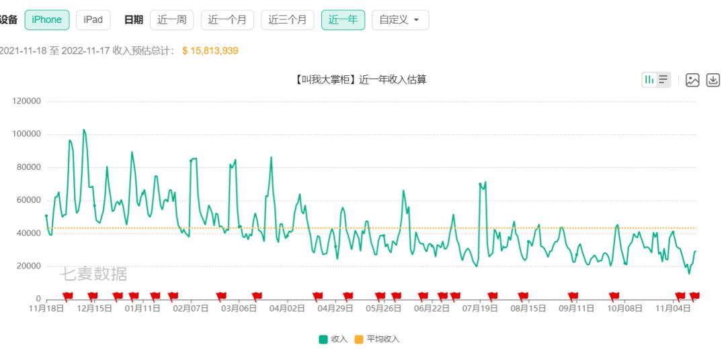The width and height of the screenshot is (726, 349).
Task: Select the iPhone device filter
Action: pos(47,20)
